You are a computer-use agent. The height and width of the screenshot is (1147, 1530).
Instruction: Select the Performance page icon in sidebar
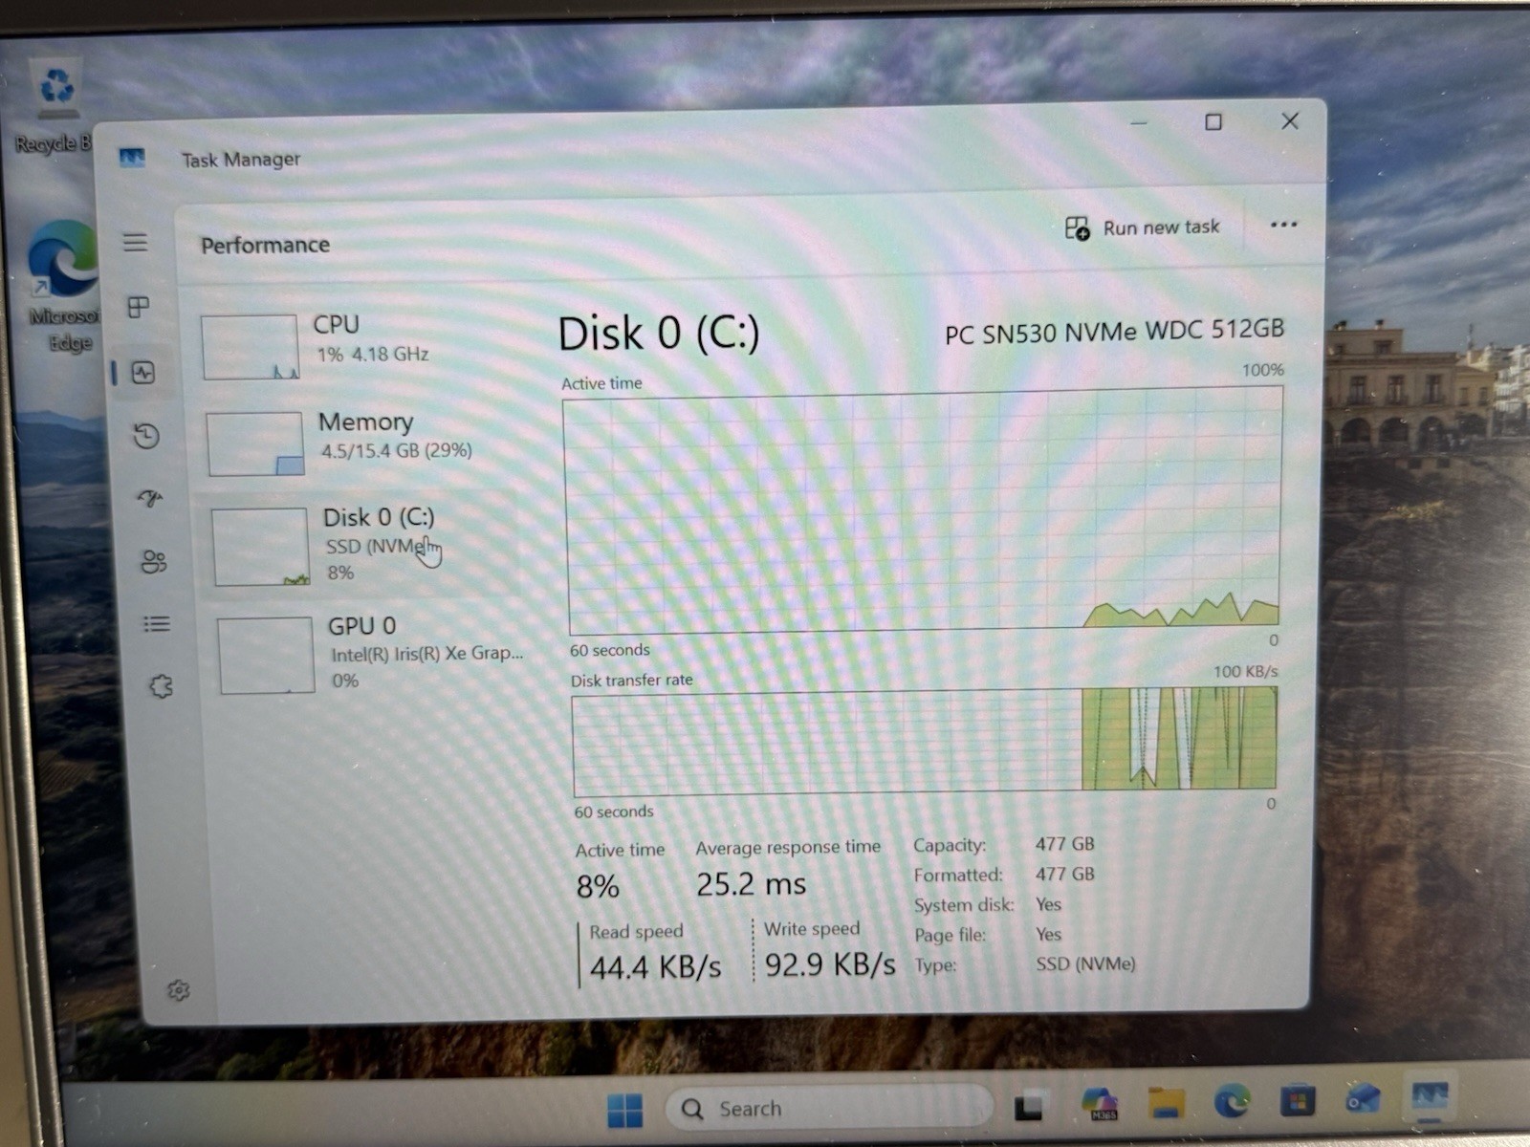point(143,372)
